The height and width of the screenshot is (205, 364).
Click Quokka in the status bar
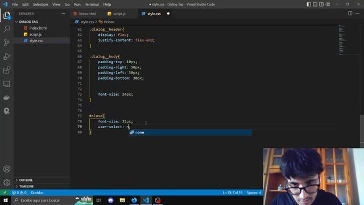pos(36,192)
